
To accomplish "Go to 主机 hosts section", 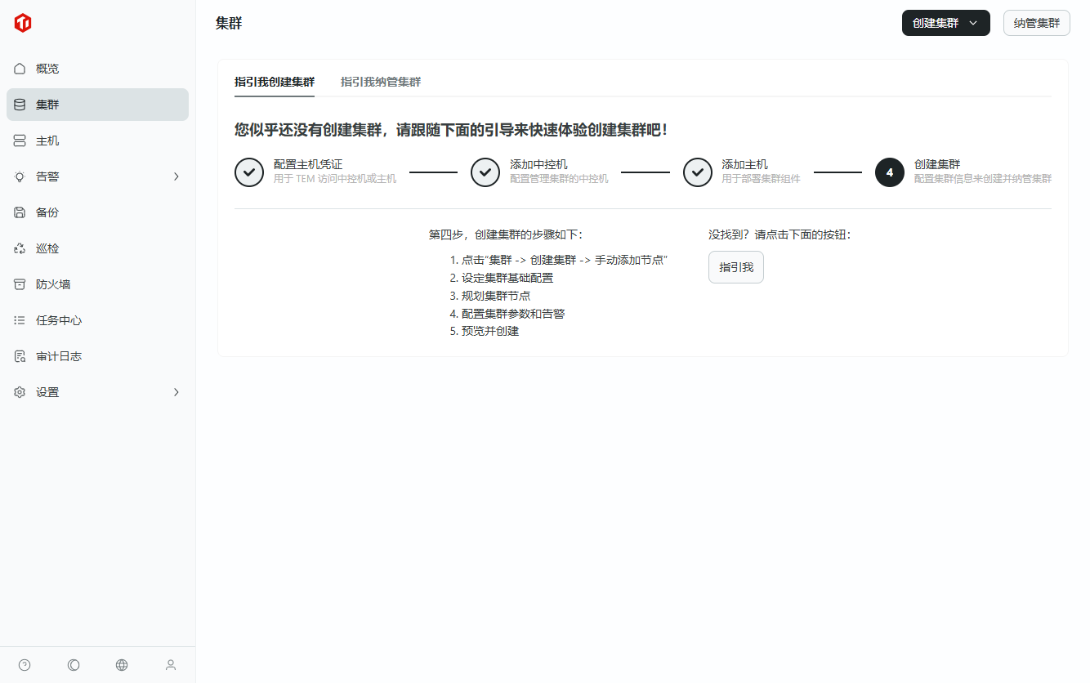I will tap(47, 141).
